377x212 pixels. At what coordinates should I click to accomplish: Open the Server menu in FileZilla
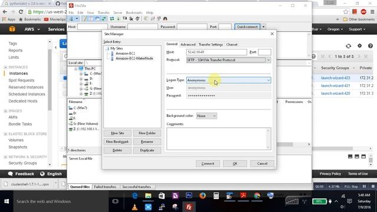click(x=118, y=12)
